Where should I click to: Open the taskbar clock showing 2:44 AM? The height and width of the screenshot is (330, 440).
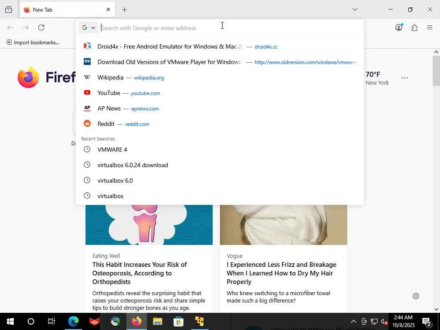(403, 321)
